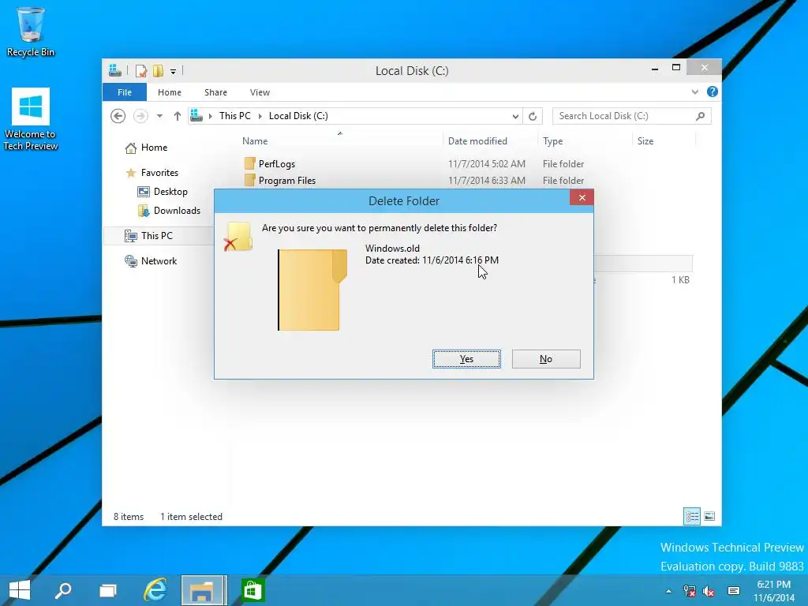Open the File ribbon tab

125,92
